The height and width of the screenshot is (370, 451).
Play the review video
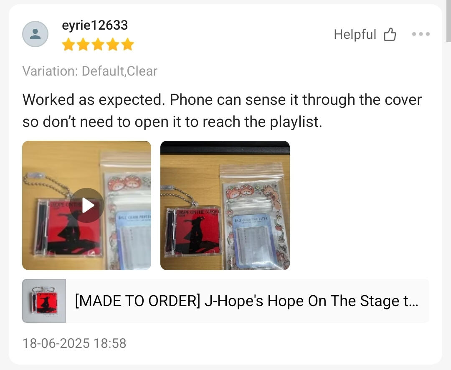pos(87,205)
